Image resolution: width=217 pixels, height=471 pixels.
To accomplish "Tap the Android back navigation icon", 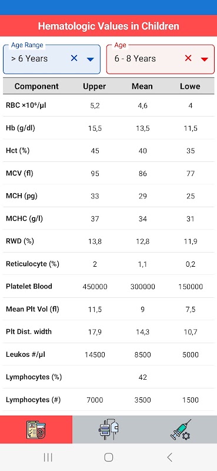I will [x=169, y=457].
